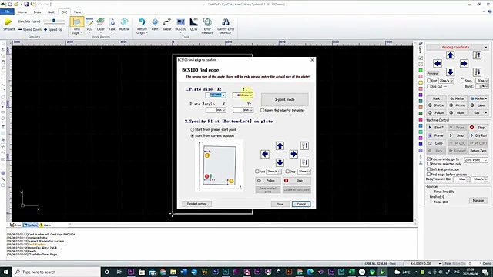Click Speed Down minus icon
493x277 pixels.
point(20,29)
